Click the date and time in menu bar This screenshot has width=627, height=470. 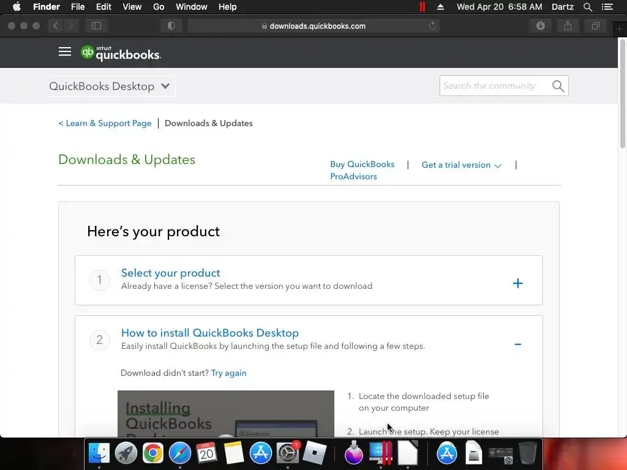pyautogui.click(x=500, y=7)
